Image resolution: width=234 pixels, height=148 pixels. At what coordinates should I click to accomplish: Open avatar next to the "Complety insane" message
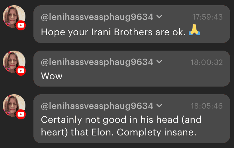[13, 105]
